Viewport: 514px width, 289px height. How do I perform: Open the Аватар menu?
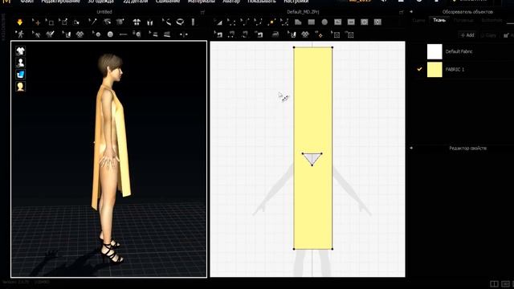click(x=231, y=2)
